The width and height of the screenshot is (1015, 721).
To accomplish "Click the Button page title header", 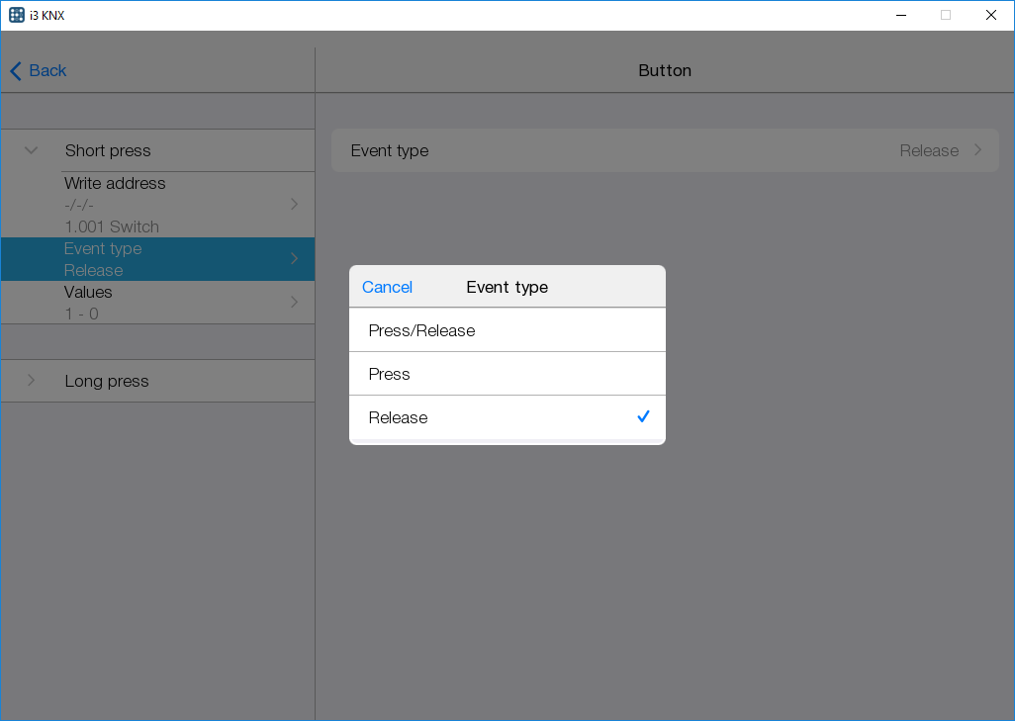I will [664, 71].
